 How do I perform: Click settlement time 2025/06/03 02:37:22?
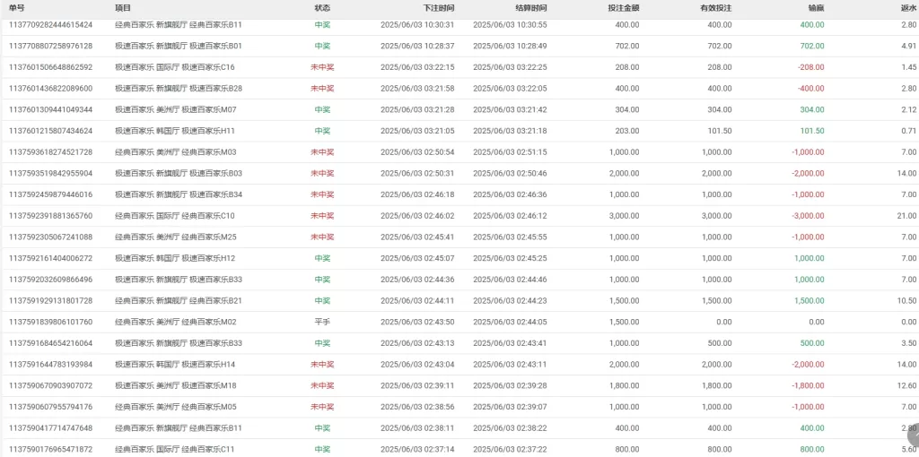[x=510, y=450]
